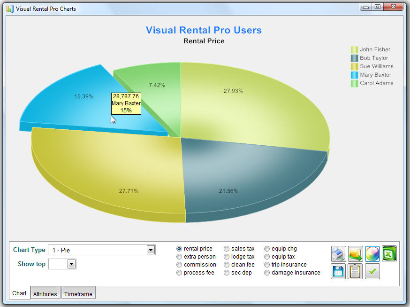This screenshot has width=410, height=307.
Task: Export chart data to Excel
Action: coord(389,253)
